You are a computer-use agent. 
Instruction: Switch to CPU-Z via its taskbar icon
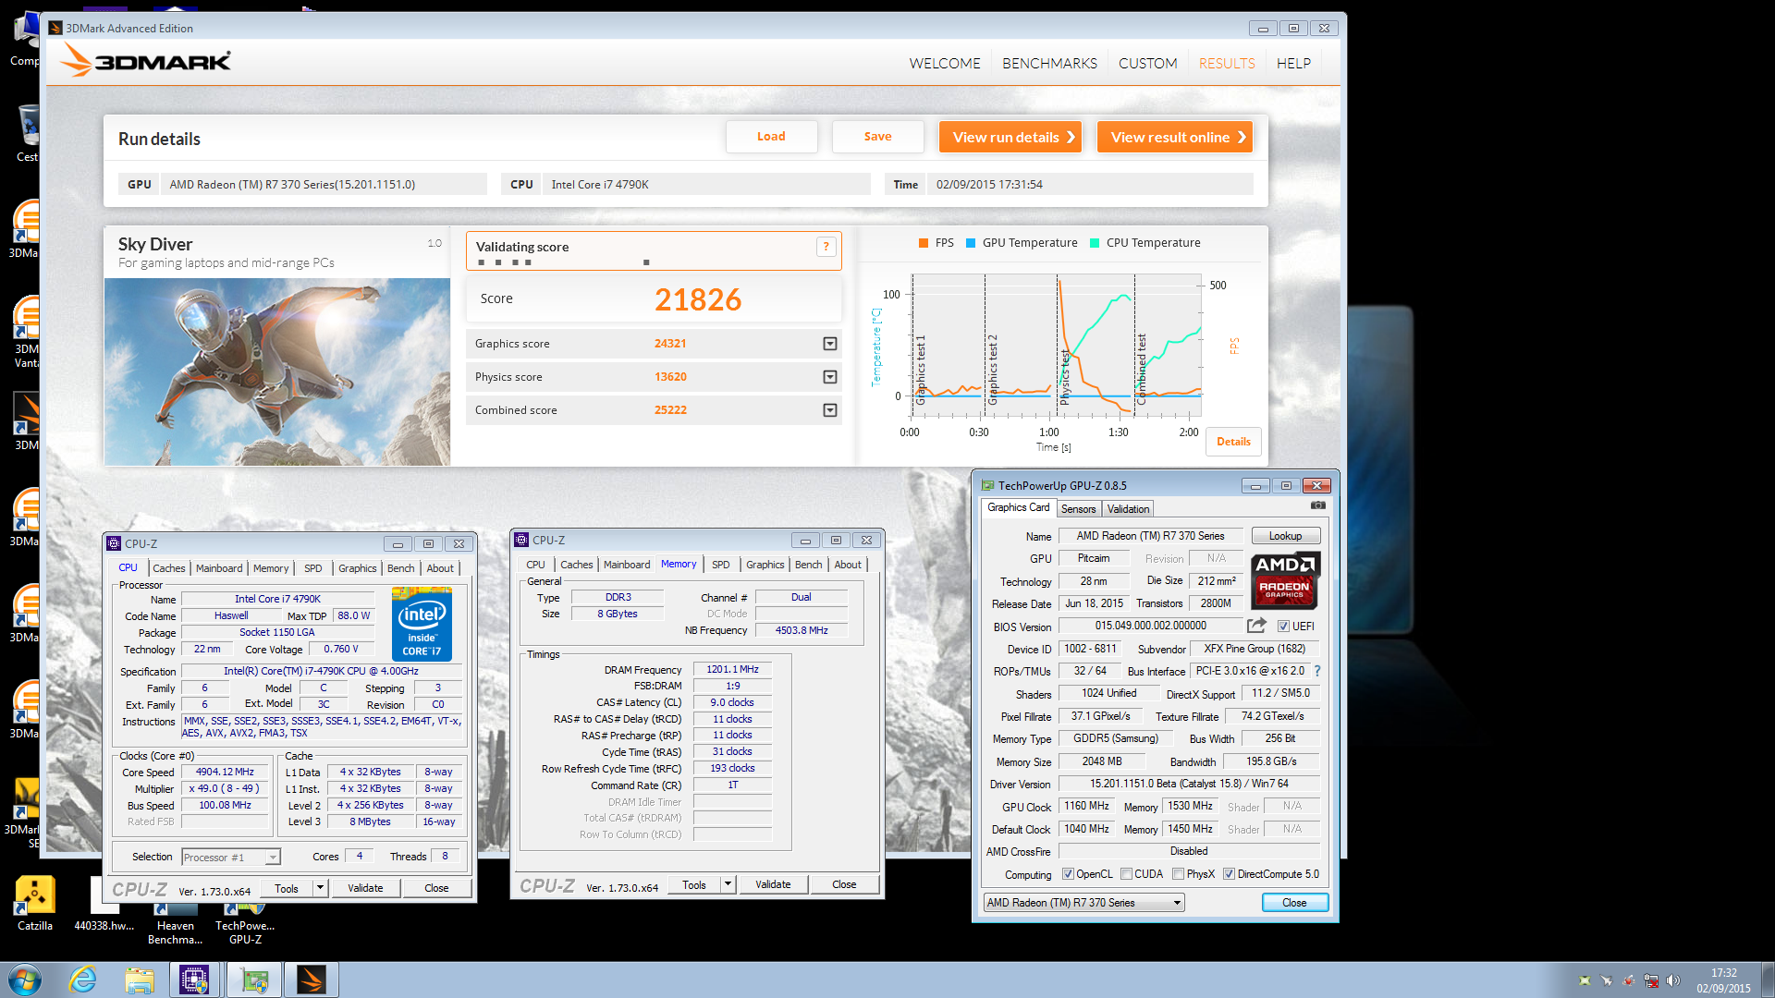coord(195,980)
